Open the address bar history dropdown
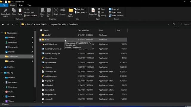 click(x=169, y=24)
